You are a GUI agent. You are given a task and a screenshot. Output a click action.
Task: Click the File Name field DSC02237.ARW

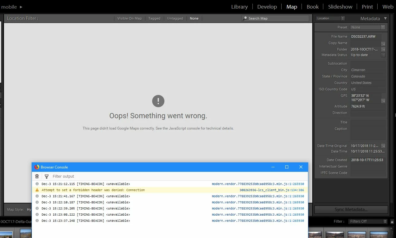tap(366, 36)
